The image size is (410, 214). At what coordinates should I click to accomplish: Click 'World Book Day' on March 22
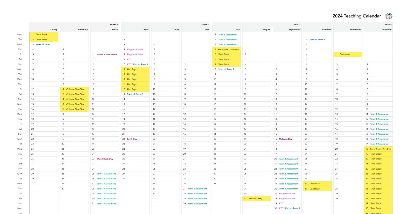[105, 159]
